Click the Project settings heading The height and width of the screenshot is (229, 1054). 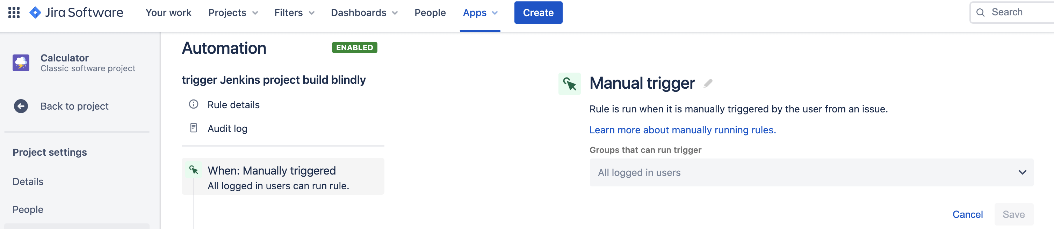(x=50, y=152)
